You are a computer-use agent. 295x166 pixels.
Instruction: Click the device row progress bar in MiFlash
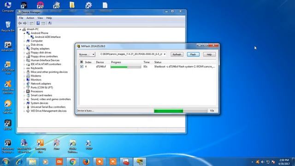coord(126,66)
